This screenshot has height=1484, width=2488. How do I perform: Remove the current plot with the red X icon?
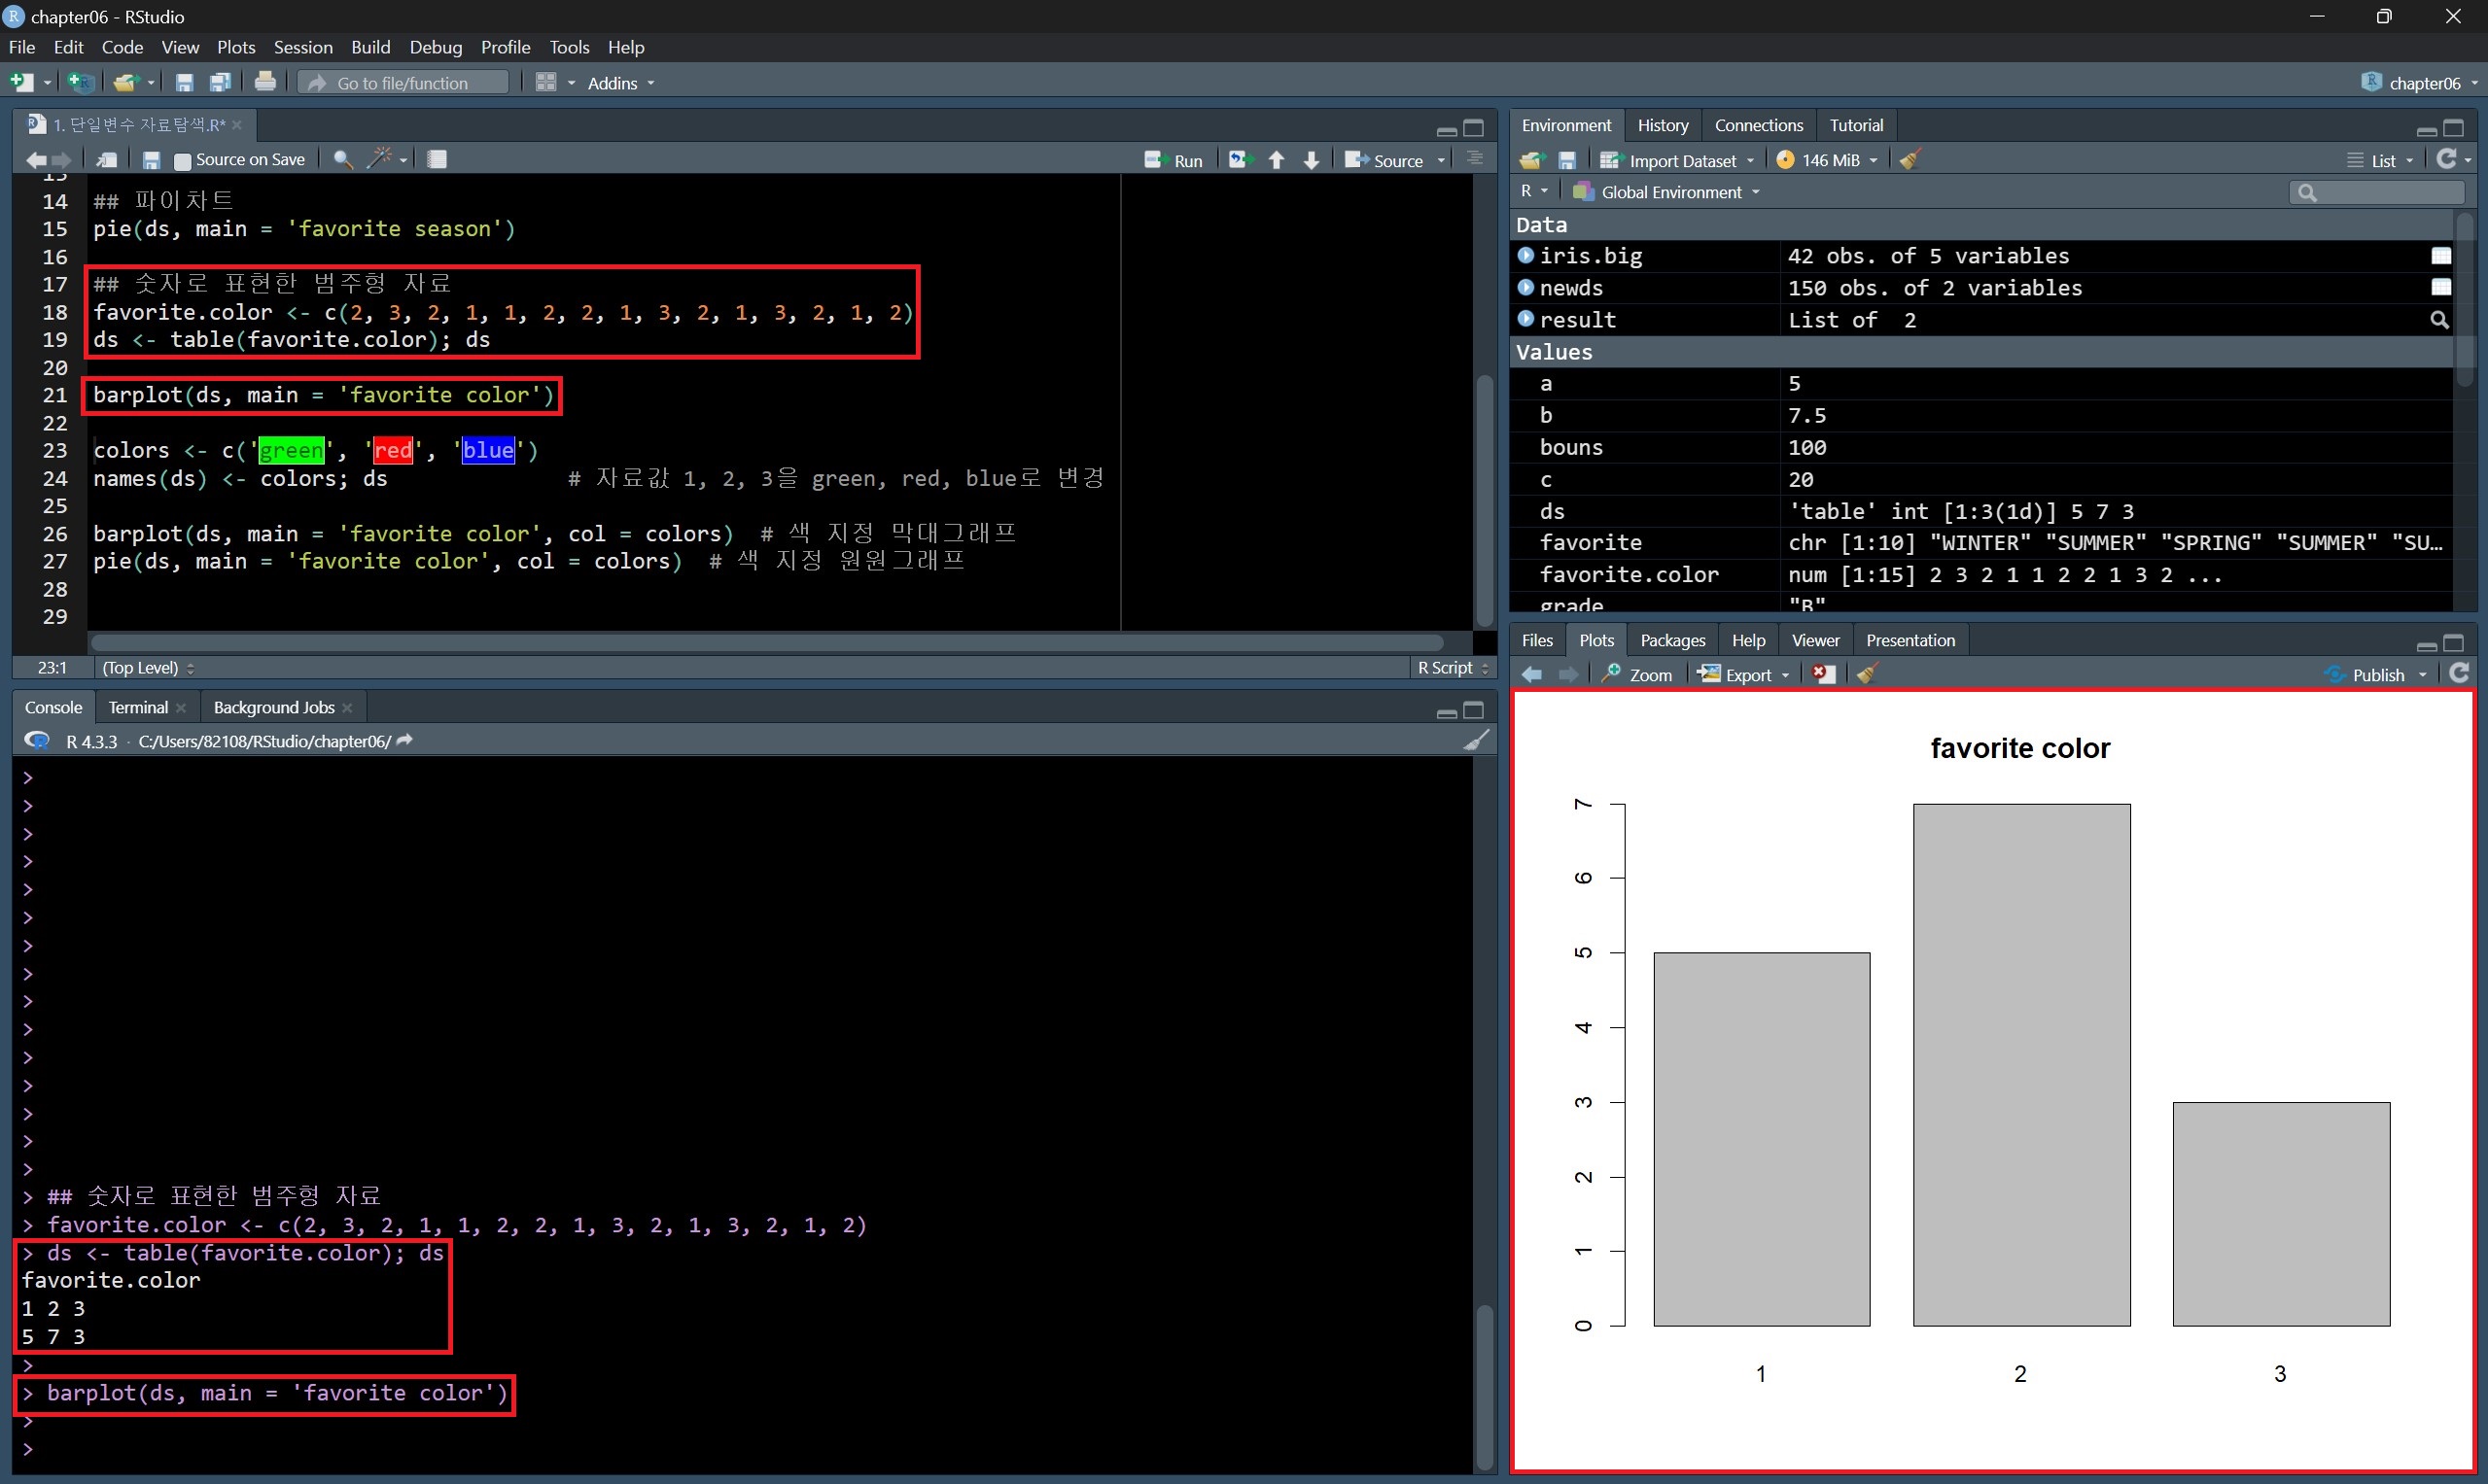tap(1824, 675)
